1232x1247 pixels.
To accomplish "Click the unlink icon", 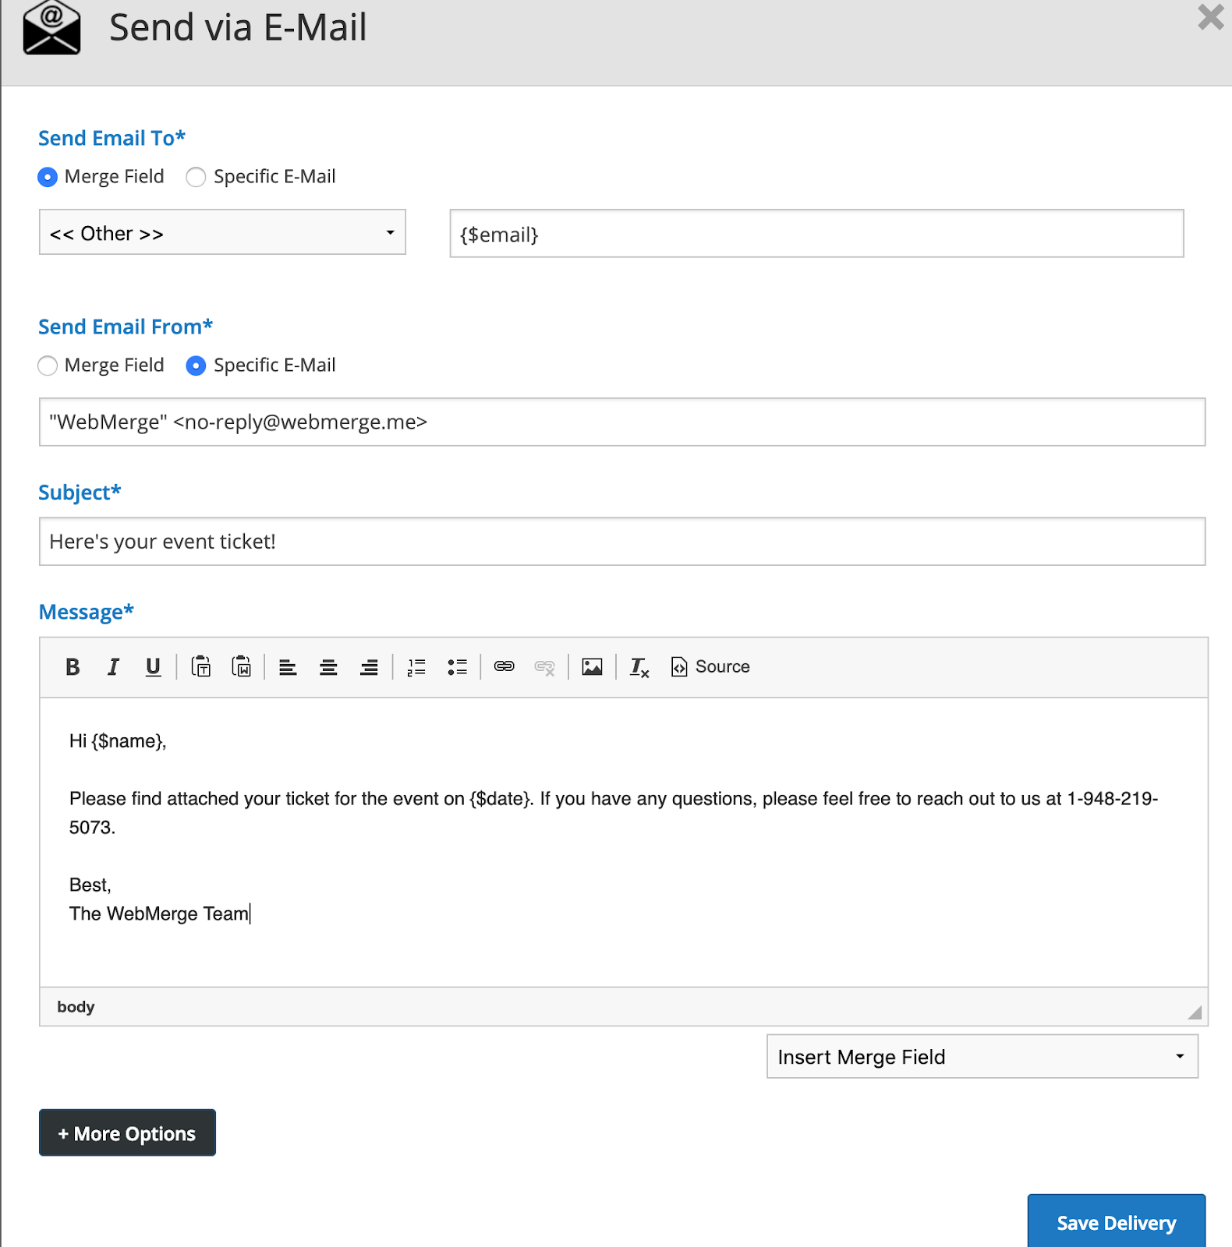I will point(544,667).
